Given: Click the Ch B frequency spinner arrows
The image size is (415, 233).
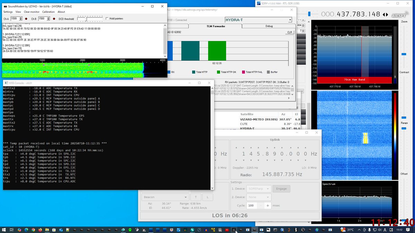Looking at the screenshot, I should pos(49,19).
